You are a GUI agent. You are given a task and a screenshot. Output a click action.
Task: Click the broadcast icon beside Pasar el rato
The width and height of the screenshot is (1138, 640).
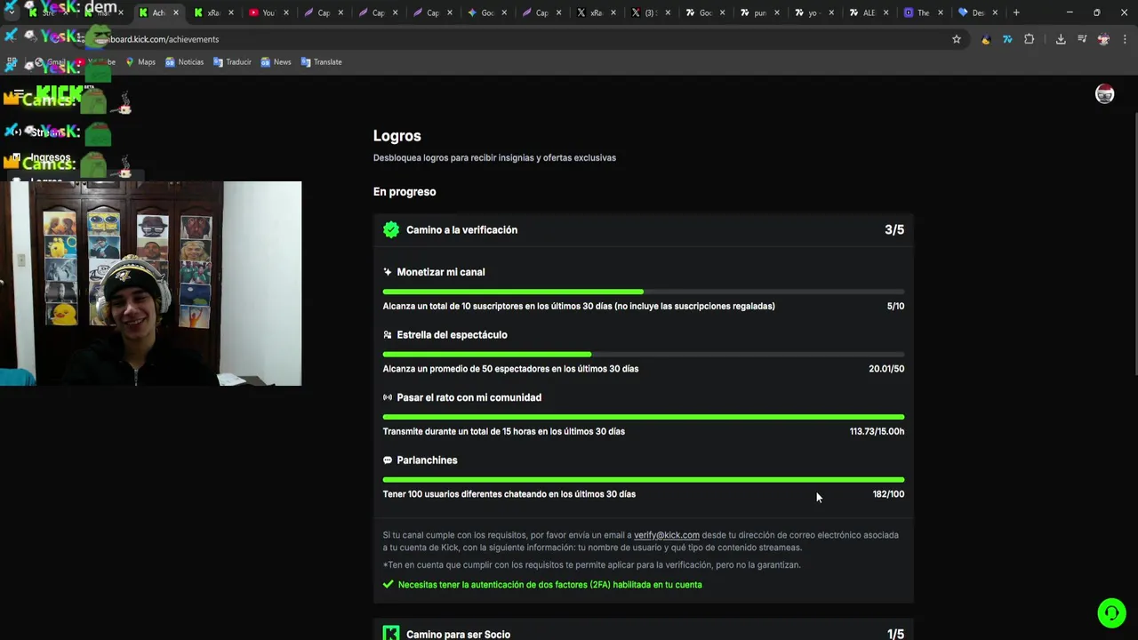388,397
